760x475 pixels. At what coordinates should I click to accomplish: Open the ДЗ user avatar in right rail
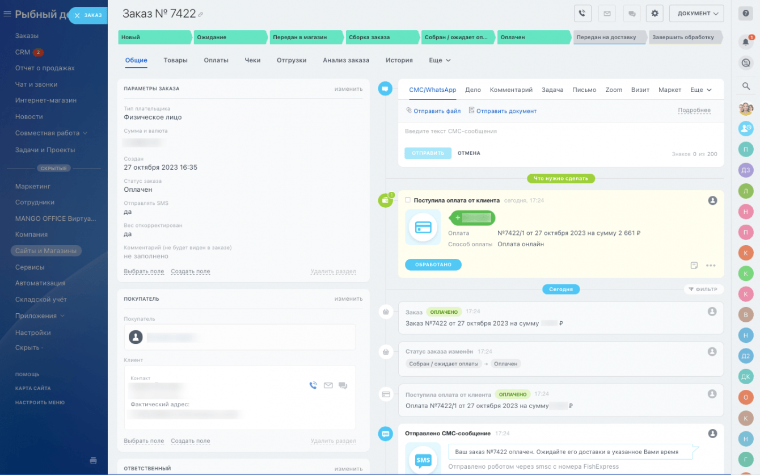(746, 170)
